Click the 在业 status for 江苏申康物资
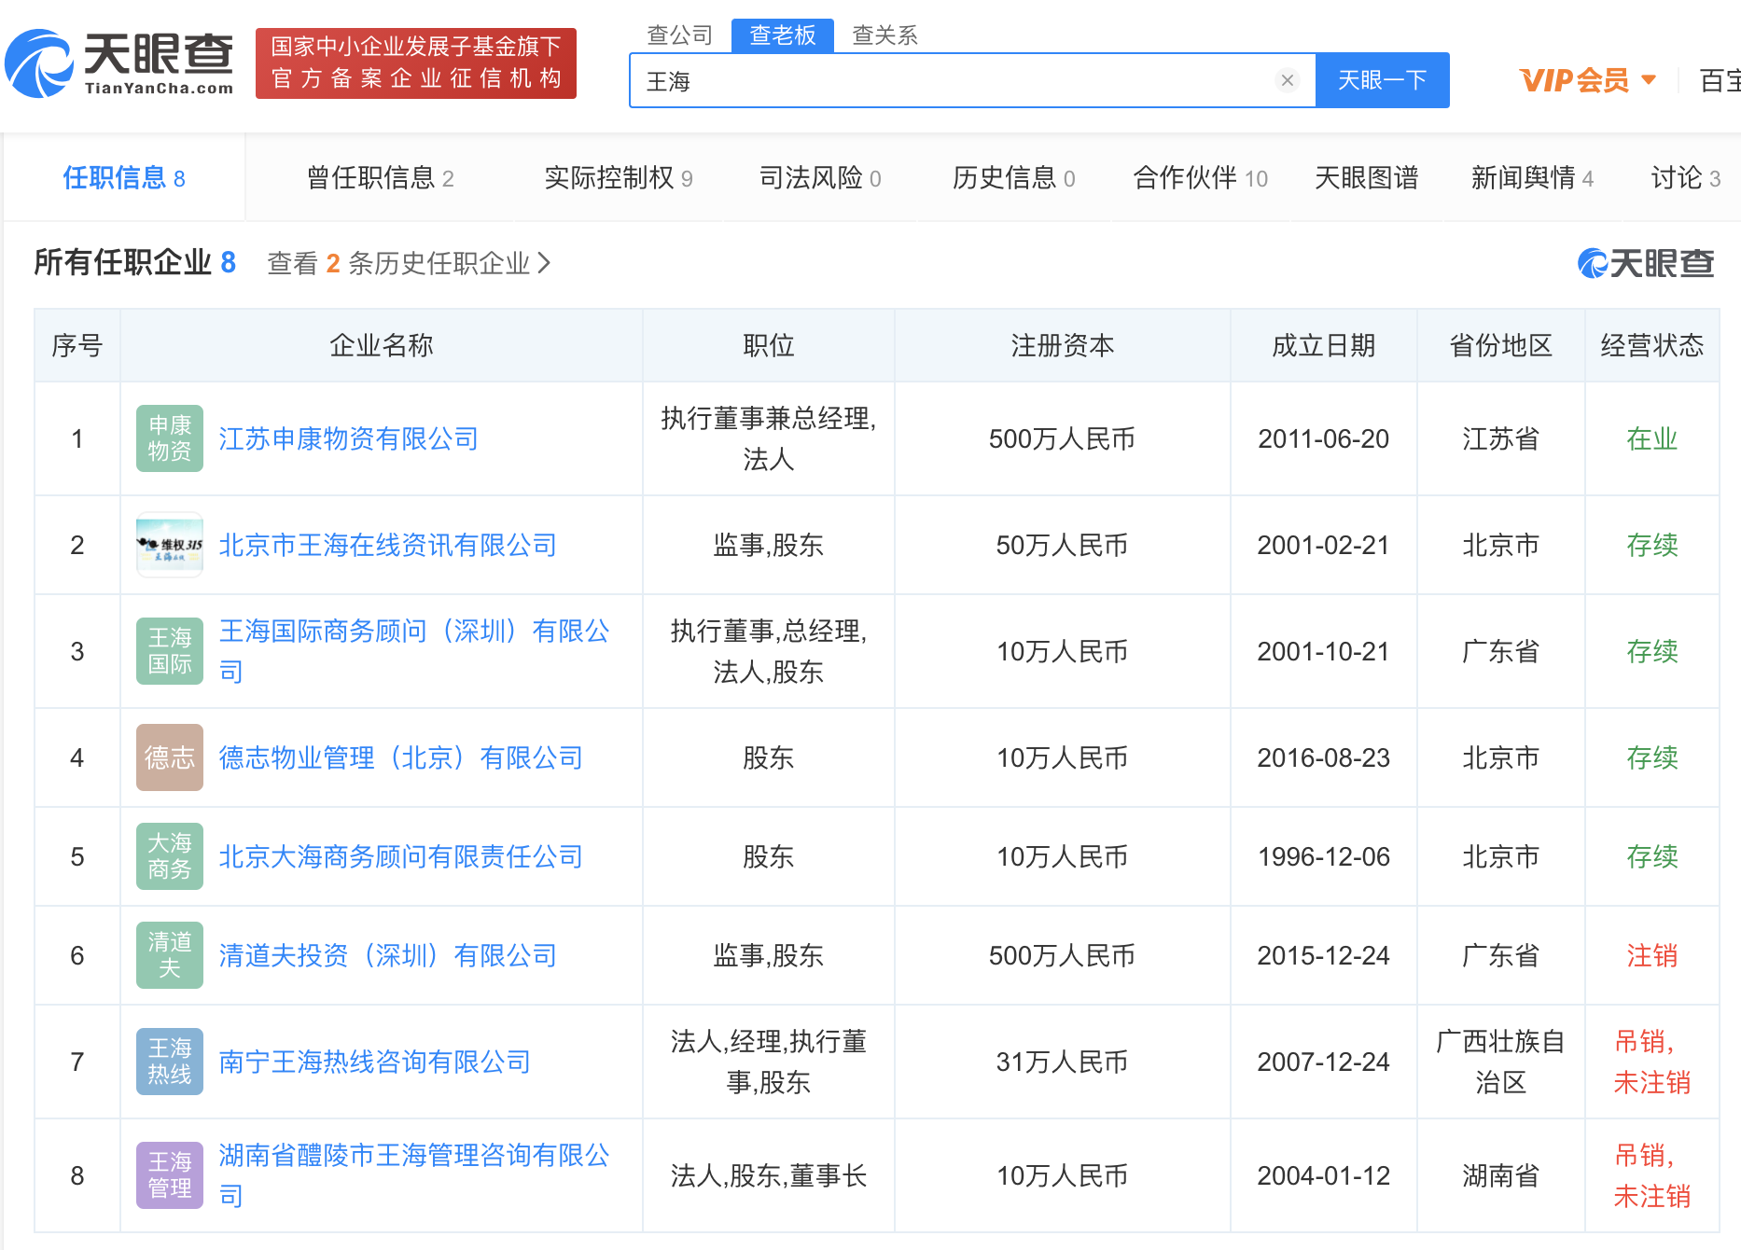1741x1250 pixels. (x=1652, y=438)
